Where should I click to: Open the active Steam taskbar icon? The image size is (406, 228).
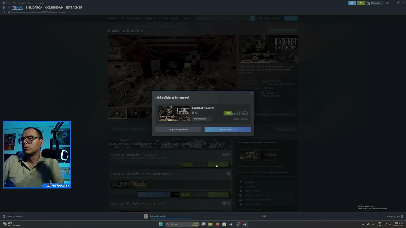(245, 224)
